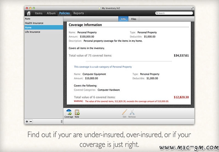Click the Home house icon
This screenshot has height=152, width=219.
(29, 13)
